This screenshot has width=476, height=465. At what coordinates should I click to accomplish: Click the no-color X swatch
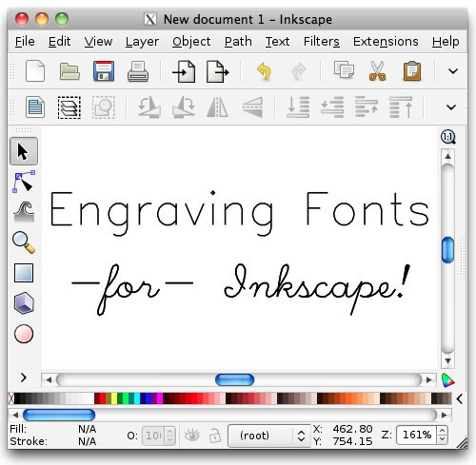coord(11,398)
